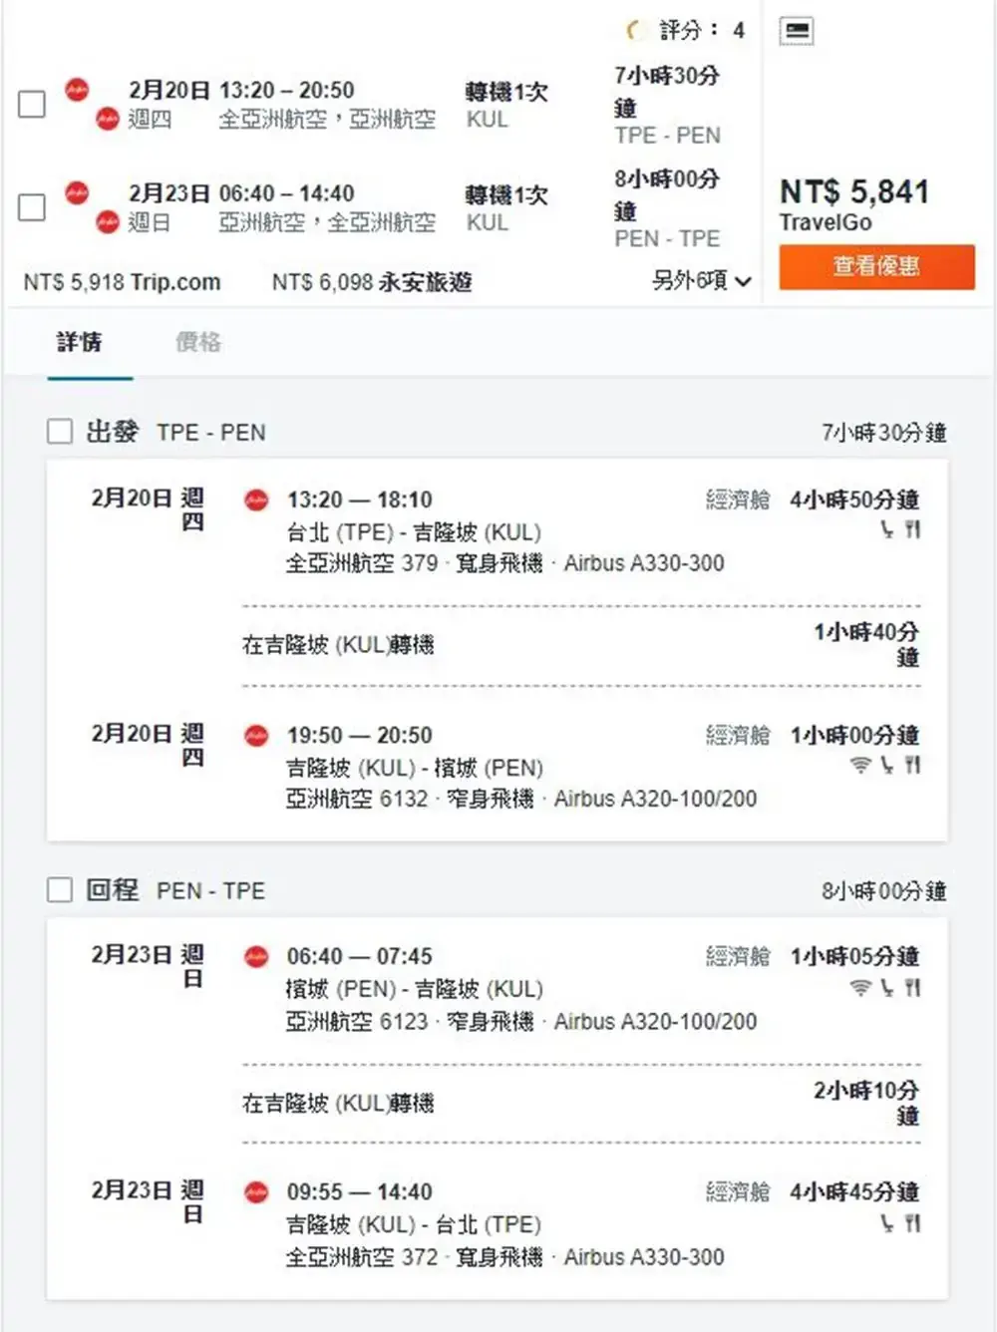Tick checkbox for the 2月23日 06:40 – 14:40 flight
Viewport: 997px width, 1332px height.
click(32, 207)
